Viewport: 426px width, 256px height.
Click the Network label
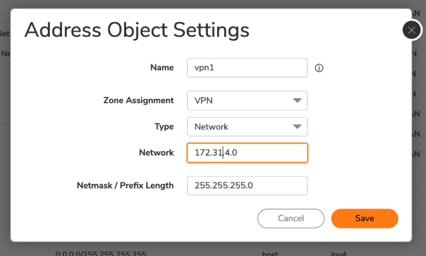click(x=156, y=153)
